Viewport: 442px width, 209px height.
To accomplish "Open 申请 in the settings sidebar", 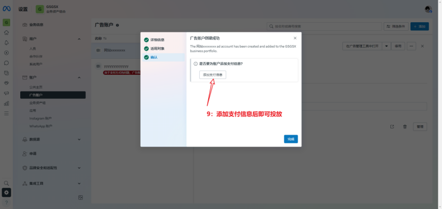I will pyautogui.click(x=32, y=154).
